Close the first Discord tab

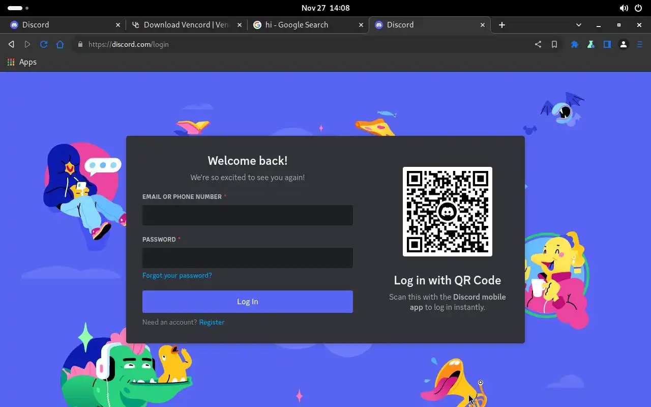click(118, 25)
